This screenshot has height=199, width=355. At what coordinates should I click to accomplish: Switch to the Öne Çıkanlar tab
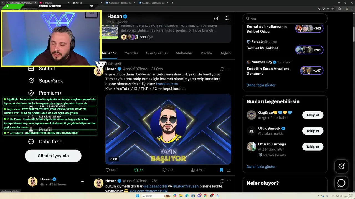[157, 53]
